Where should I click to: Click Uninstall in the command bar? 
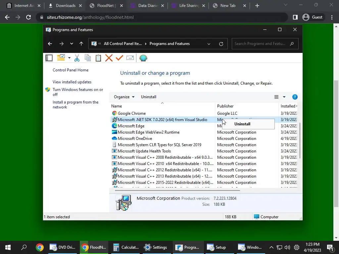pos(149,97)
